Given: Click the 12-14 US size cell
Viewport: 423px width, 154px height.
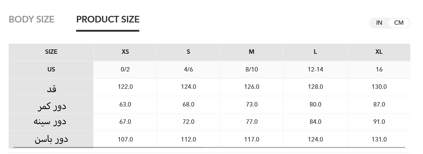Looking at the screenshot, I should [315, 69].
